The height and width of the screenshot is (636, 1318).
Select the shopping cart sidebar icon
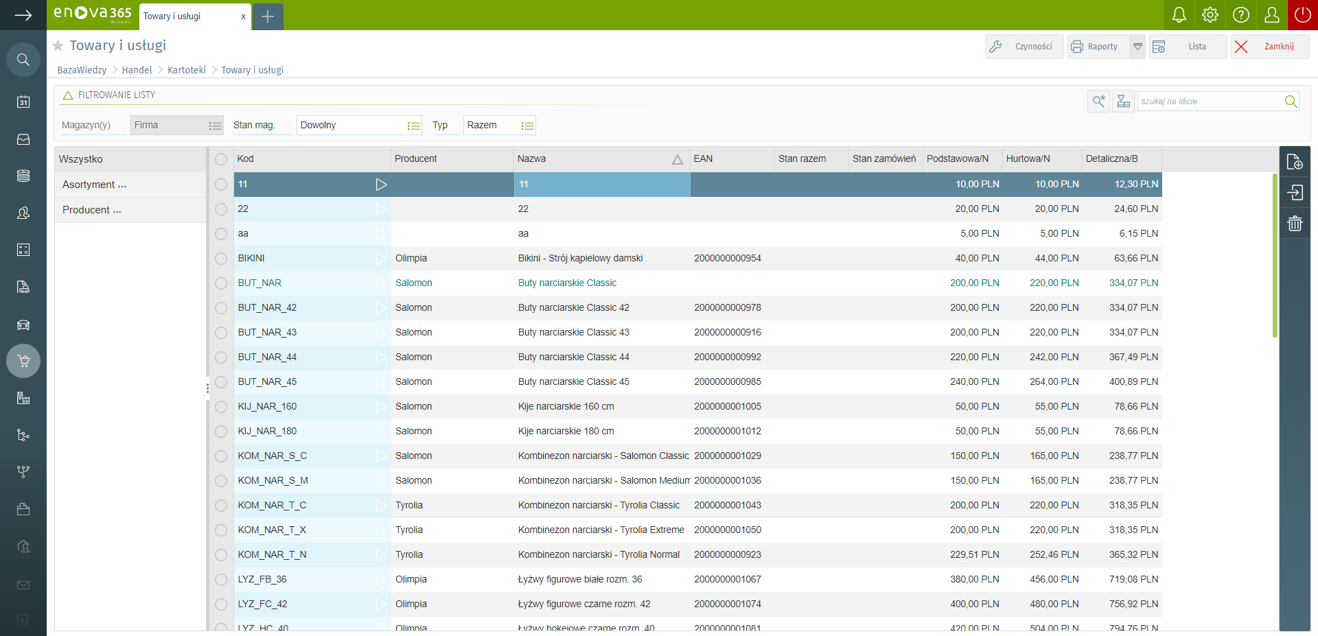click(23, 361)
